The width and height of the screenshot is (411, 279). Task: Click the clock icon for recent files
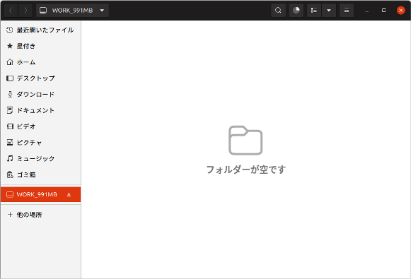(x=10, y=30)
